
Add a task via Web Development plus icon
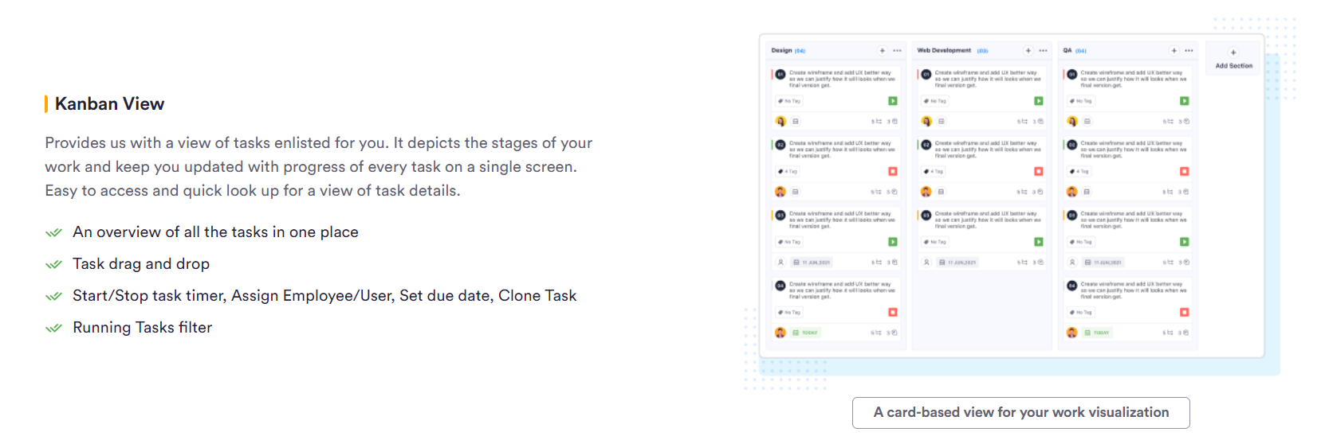click(x=1028, y=50)
